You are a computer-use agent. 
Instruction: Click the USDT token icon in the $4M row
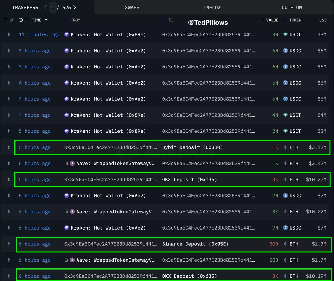coord(285,115)
